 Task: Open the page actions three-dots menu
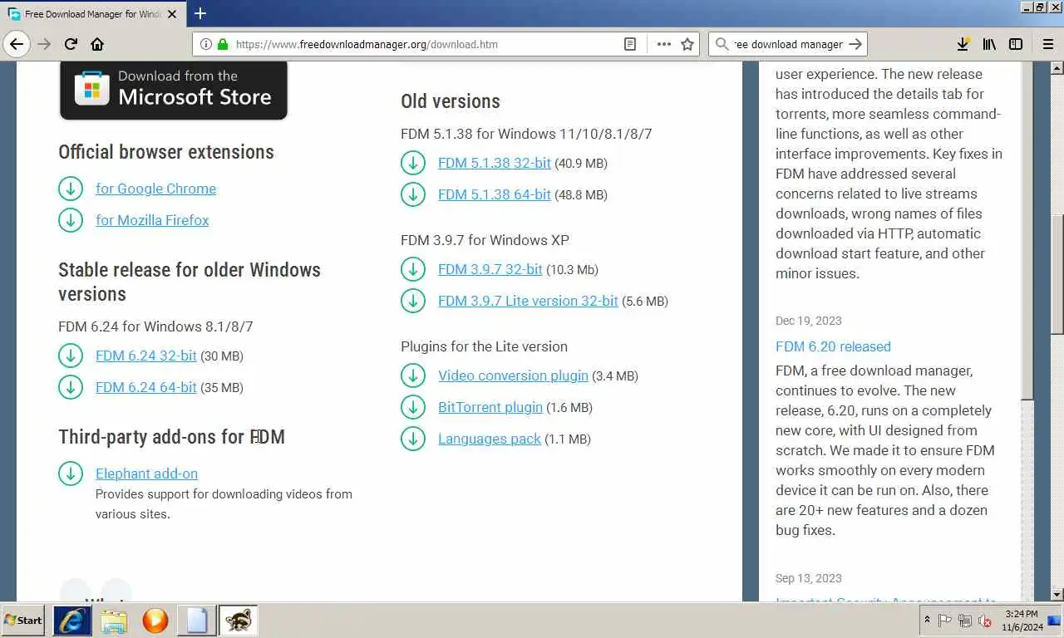pos(663,44)
